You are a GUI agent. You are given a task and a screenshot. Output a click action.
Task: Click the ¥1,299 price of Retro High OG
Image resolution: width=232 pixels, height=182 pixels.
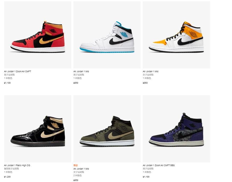[x=7, y=177]
